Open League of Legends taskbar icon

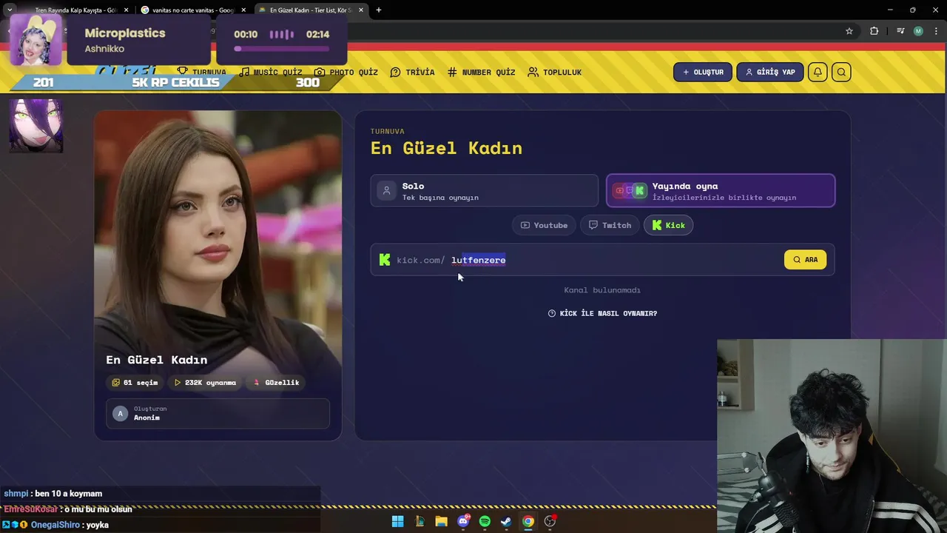coord(420,521)
